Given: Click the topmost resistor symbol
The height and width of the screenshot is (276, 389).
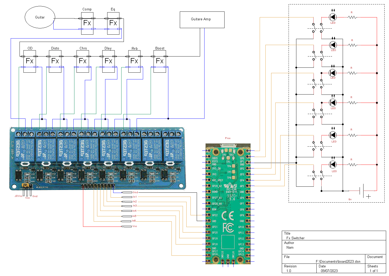Looking at the screenshot, I should [352, 17].
